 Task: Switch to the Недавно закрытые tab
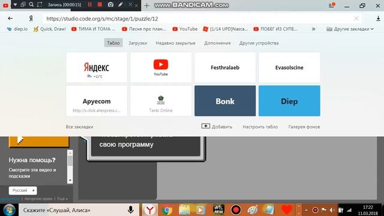176,43
